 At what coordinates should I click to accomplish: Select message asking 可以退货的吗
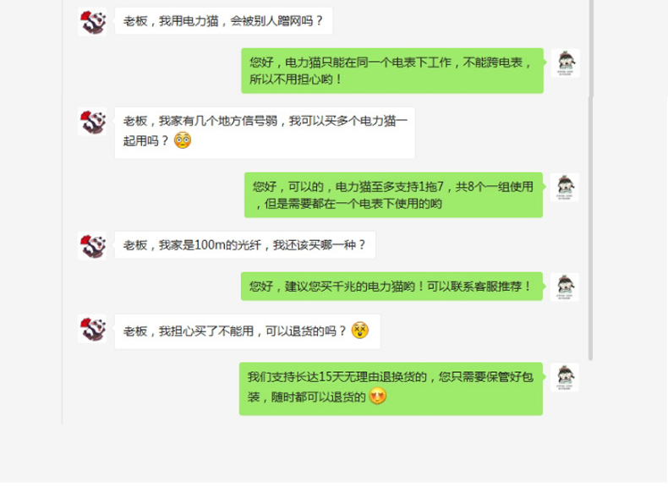[x=248, y=331]
